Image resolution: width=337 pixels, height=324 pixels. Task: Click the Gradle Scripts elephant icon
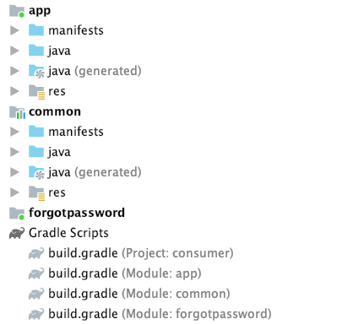(17, 234)
